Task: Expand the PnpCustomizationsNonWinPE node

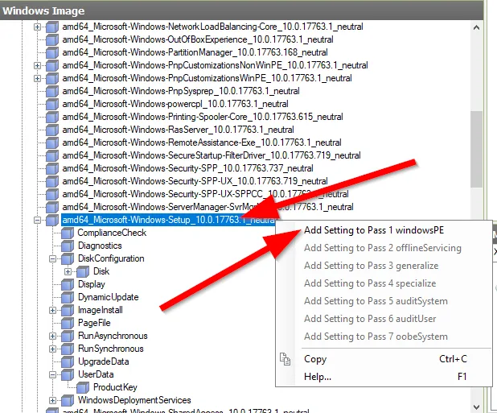Action: coord(37,66)
